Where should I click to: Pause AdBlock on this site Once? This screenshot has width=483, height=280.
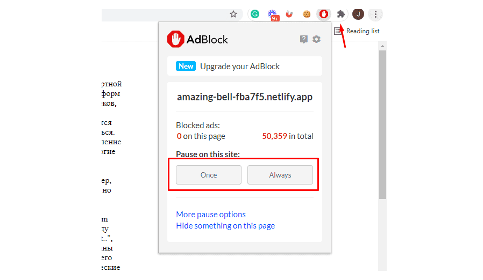209,175
